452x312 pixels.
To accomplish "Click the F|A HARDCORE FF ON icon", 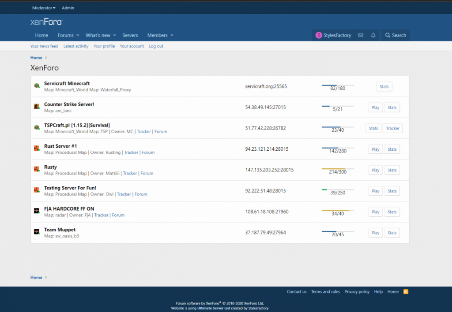I will tap(37, 211).
